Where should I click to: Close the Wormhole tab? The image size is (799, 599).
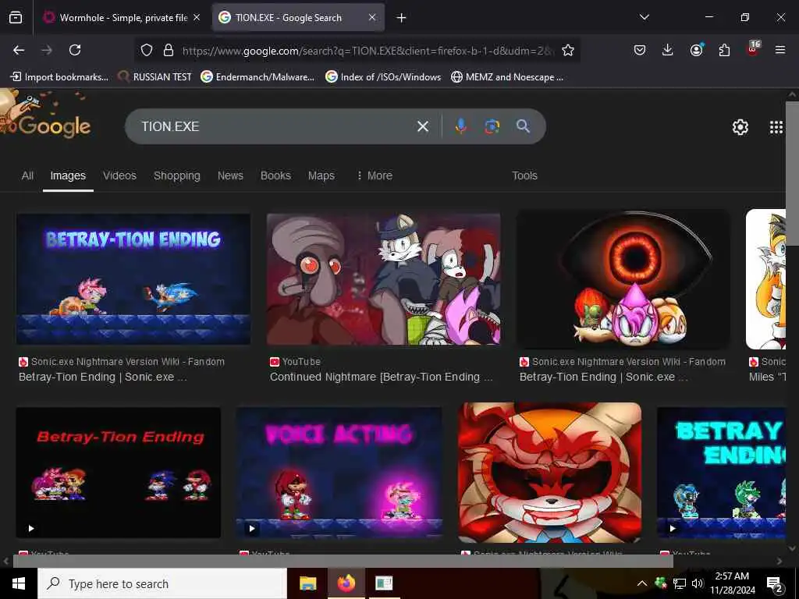197,18
